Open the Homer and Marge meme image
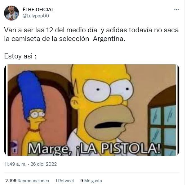 click(x=92, y=110)
